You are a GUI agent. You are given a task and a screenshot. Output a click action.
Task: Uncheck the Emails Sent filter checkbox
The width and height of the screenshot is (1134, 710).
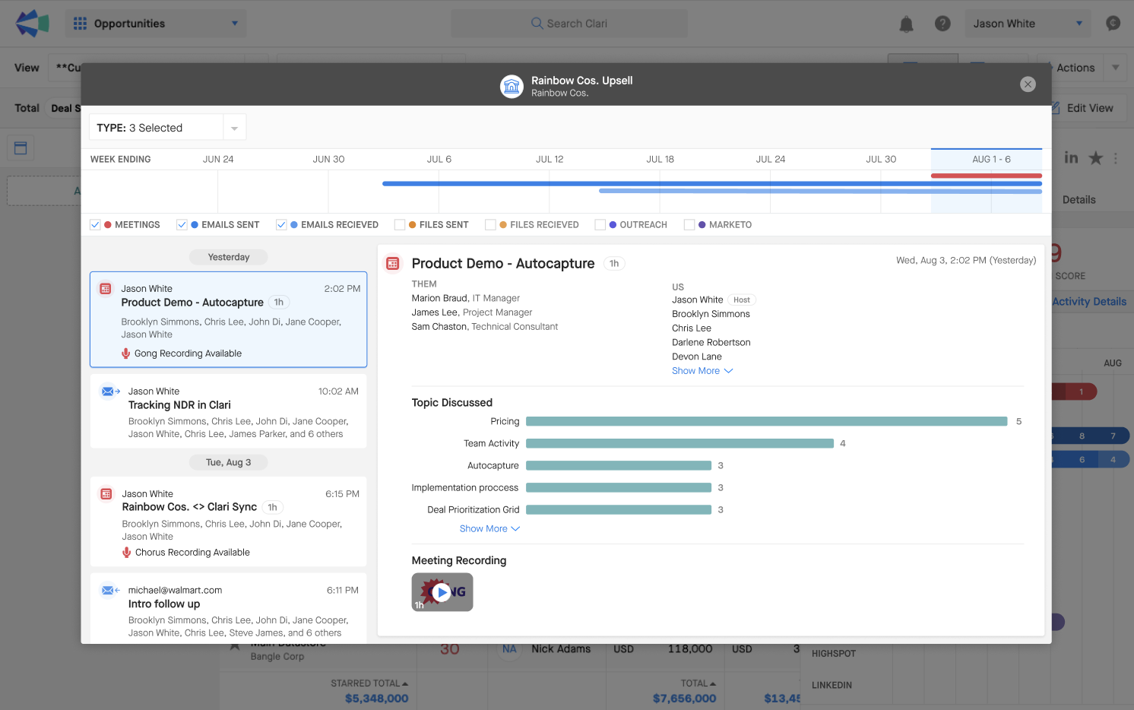(182, 225)
